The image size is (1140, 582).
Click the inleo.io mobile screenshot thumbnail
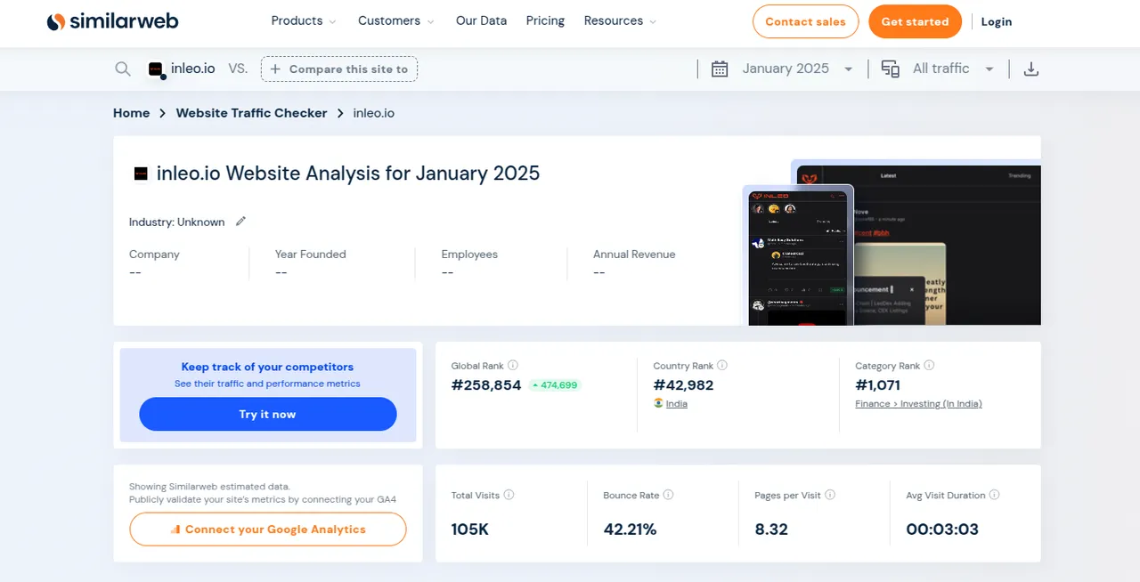(x=798, y=256)
